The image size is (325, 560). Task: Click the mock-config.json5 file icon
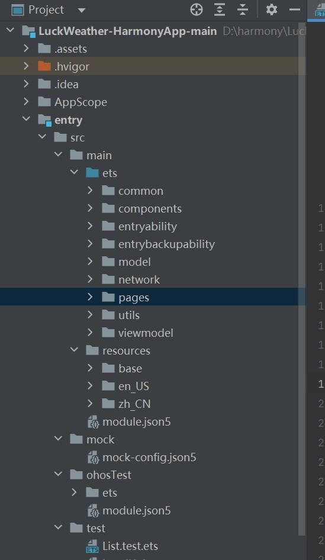[x=93, y=457]
